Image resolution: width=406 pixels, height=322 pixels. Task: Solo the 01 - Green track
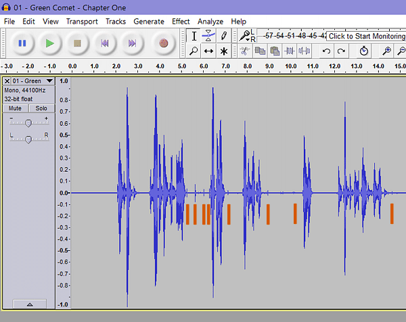(41, 108)
